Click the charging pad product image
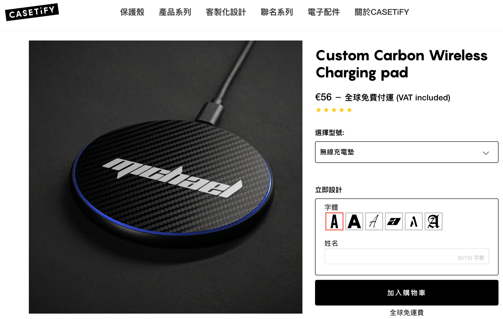The height and width of the screenshot is (319, 503). [x=165, y=177]
